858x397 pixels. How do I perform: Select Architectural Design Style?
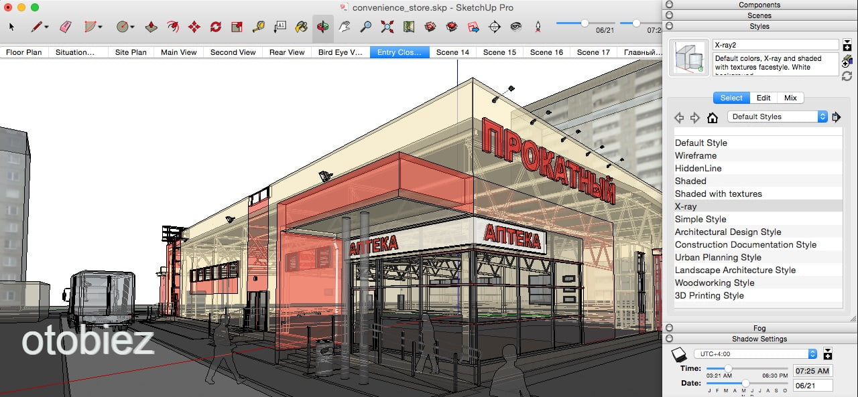point(758,232)
